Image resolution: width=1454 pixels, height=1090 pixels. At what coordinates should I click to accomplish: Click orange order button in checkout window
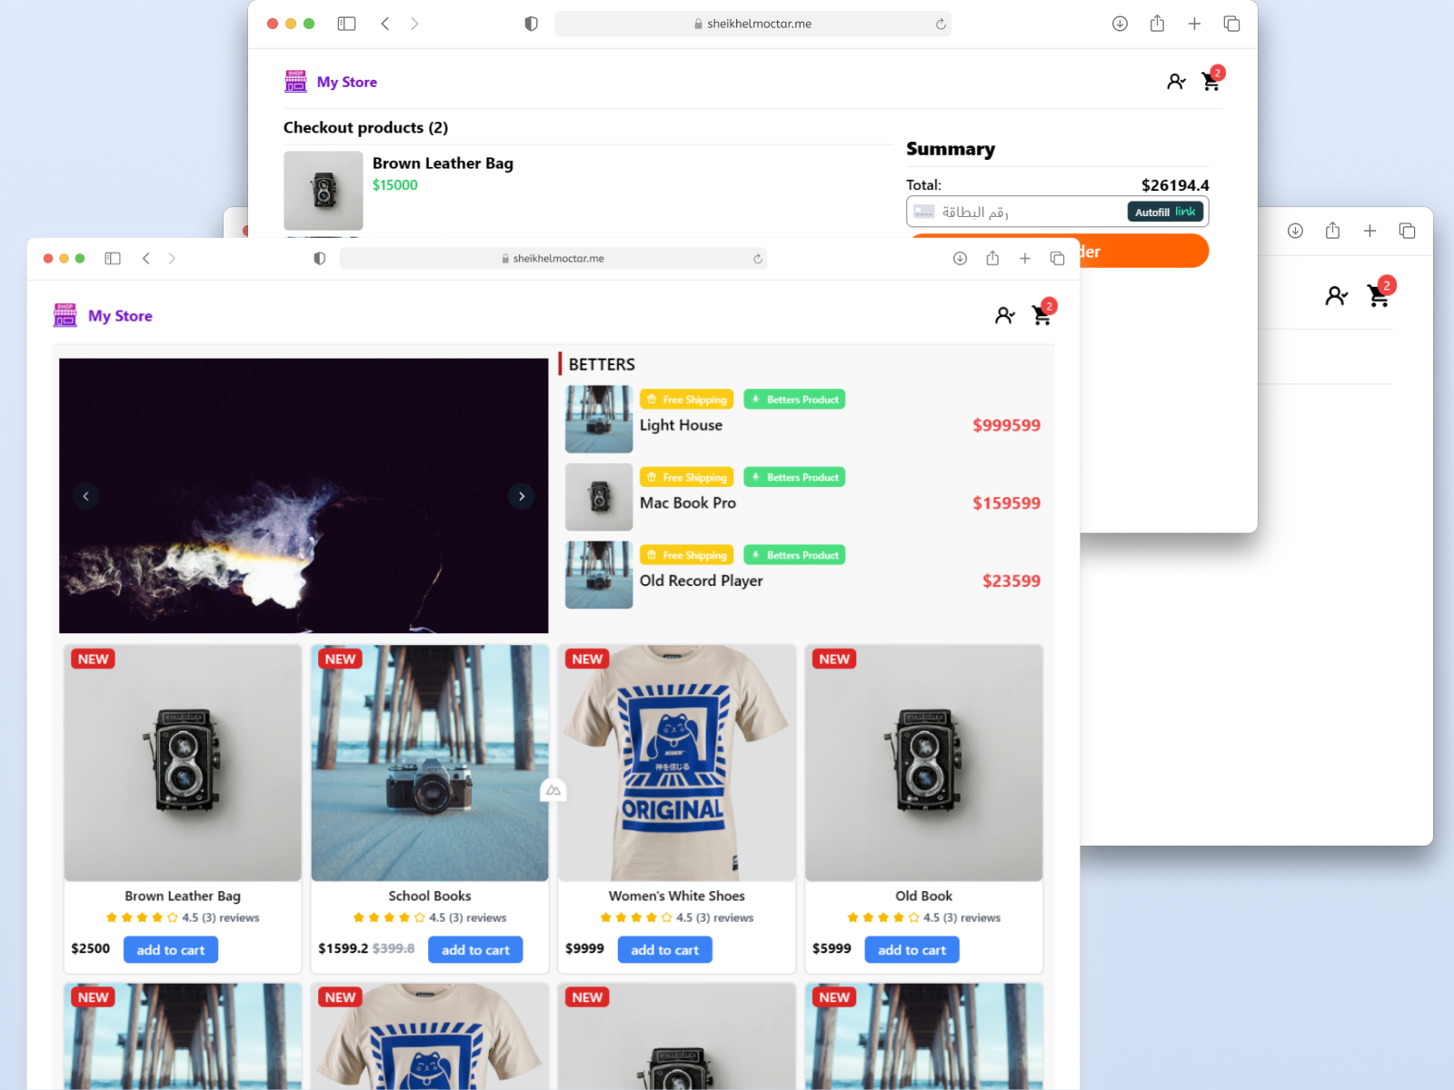coord(1142,251)
